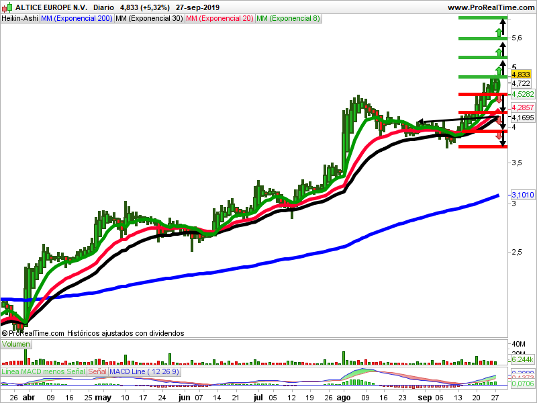The height and width of the screenshot is (403, 537).
Task: Click the sep month label on time axis
Action: (x=425, y=398)
